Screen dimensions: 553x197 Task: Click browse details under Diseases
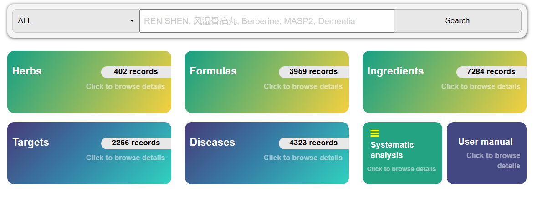[x=303, y=158]
